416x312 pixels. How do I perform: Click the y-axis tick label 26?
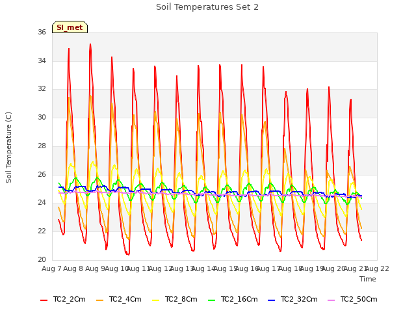42,175
